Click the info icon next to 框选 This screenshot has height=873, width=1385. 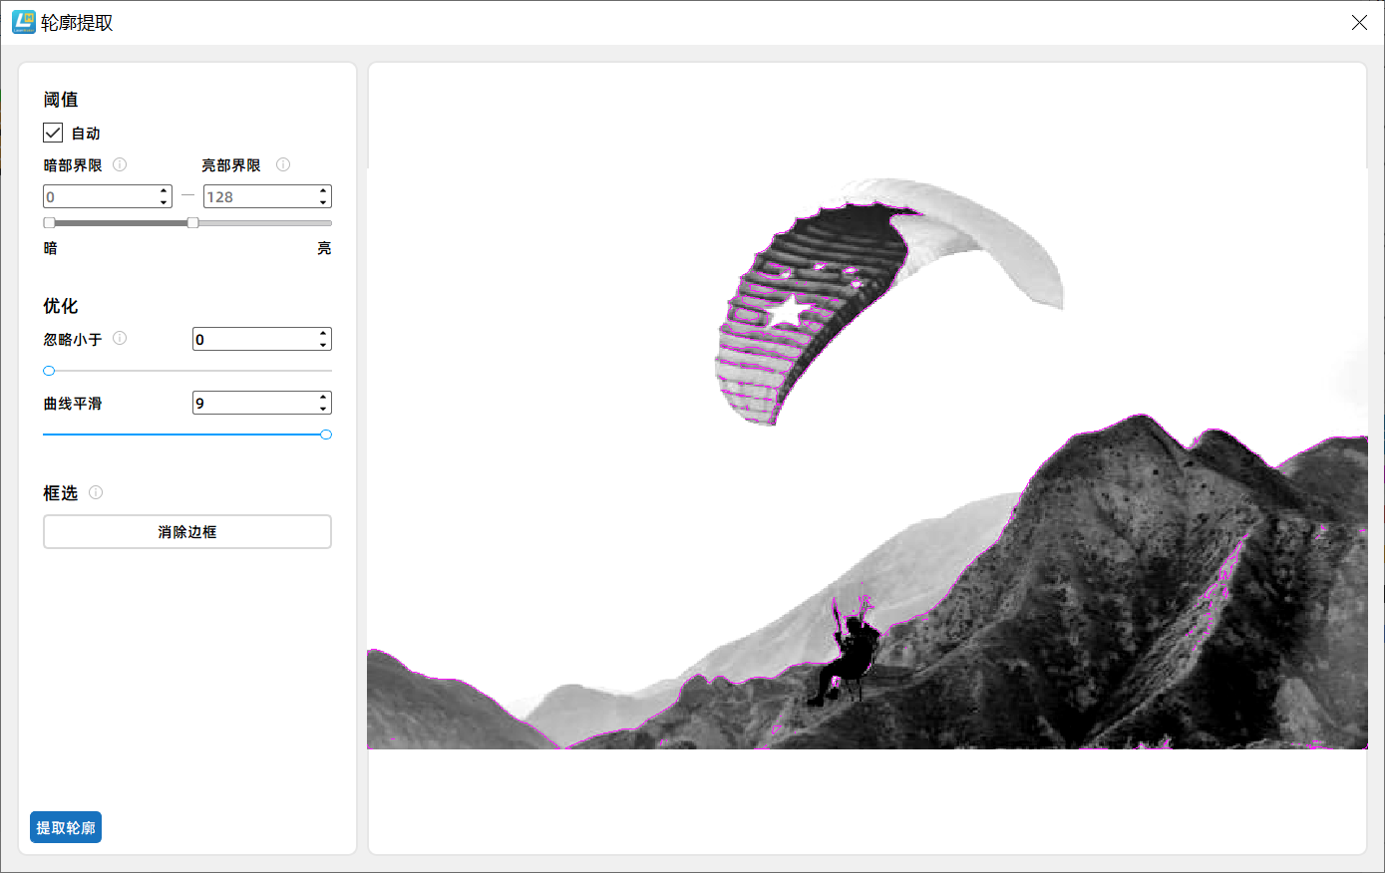(96, 492)
